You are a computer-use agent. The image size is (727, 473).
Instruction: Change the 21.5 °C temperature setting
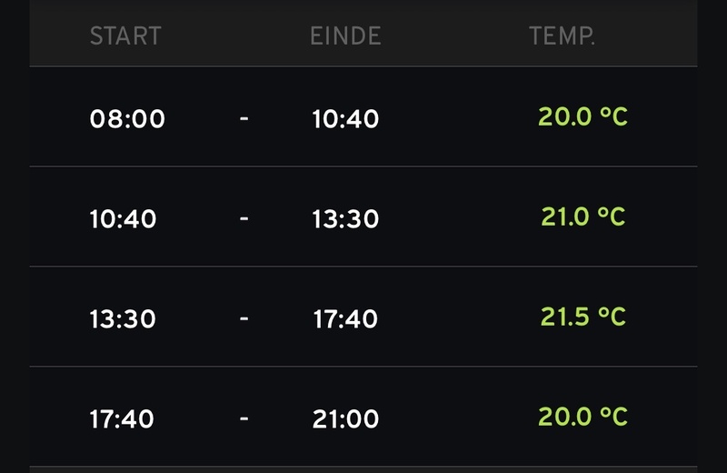(x=583, y=317)
